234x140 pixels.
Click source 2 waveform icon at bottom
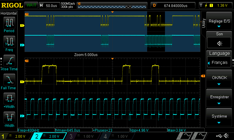200,136
